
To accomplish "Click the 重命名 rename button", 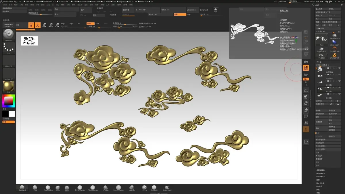I will click(x=321, y=110).
